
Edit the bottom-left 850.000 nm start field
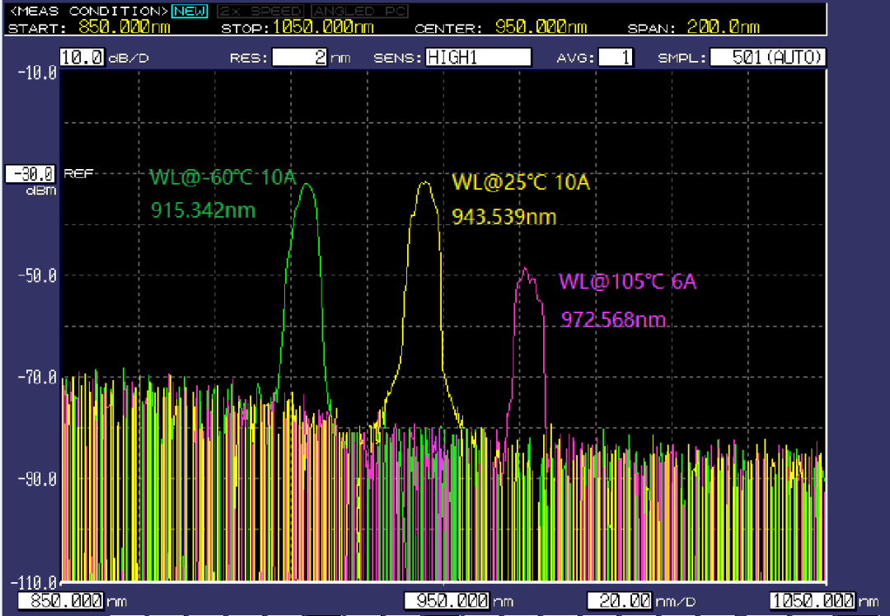pos(61,600)
